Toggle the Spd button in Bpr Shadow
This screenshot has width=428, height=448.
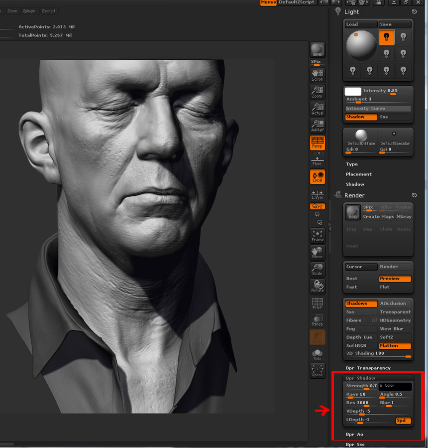(403, 421)
